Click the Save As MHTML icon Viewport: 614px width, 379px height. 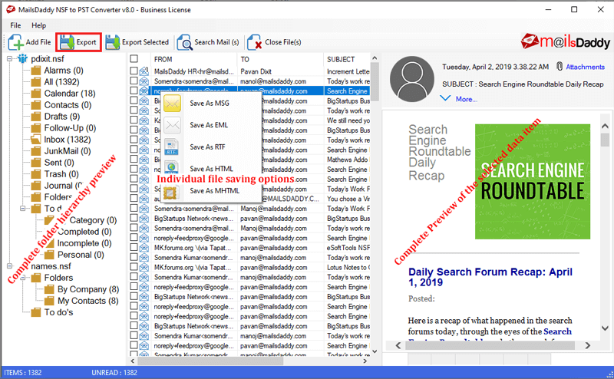tap(170, 193)
